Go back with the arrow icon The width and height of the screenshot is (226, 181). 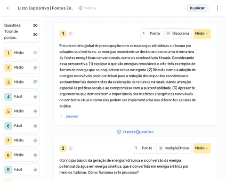8,8
